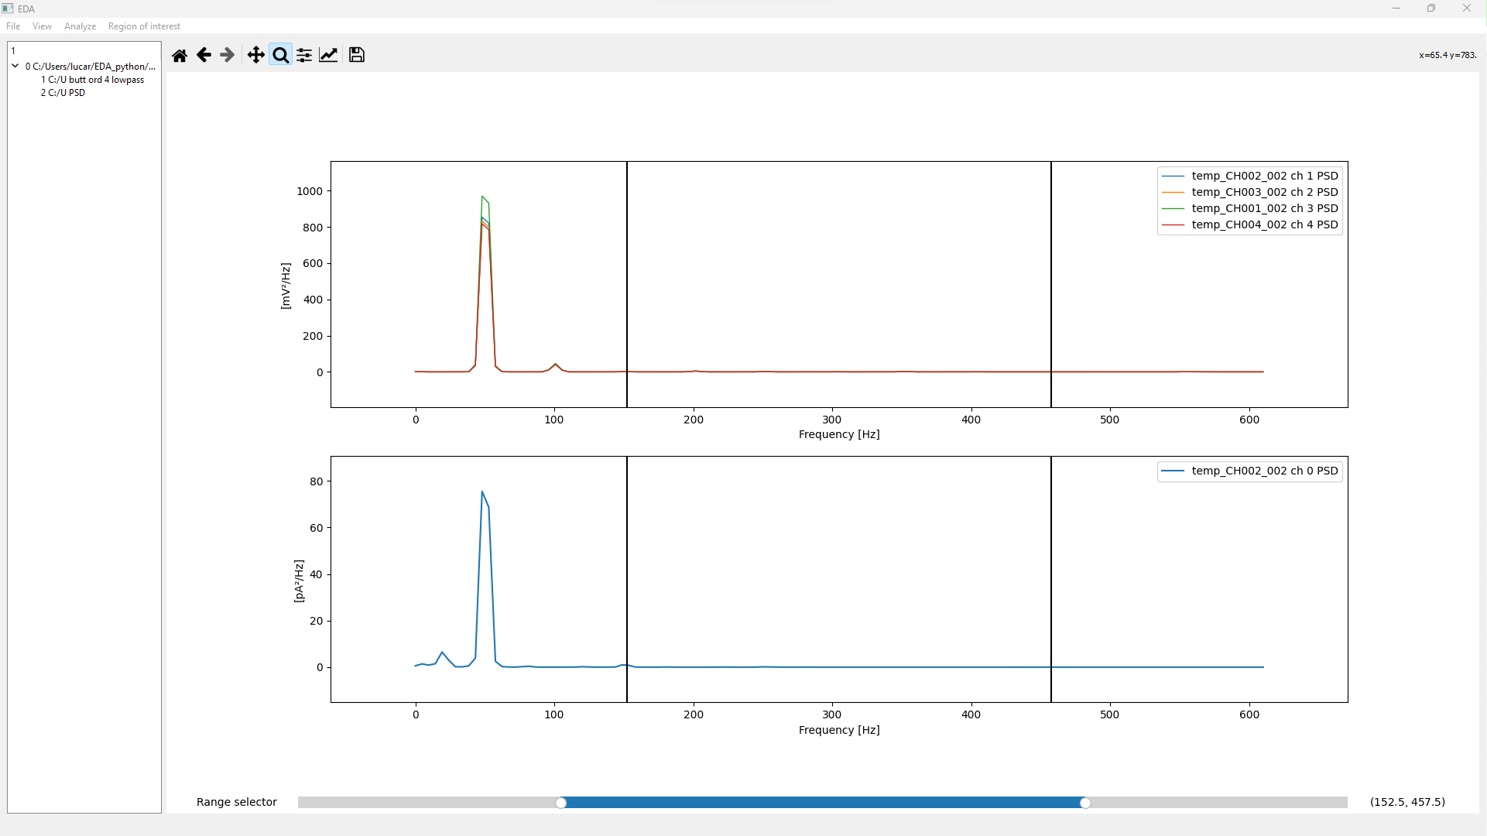Reset plot view with Home icon

[x=180, y=55]
